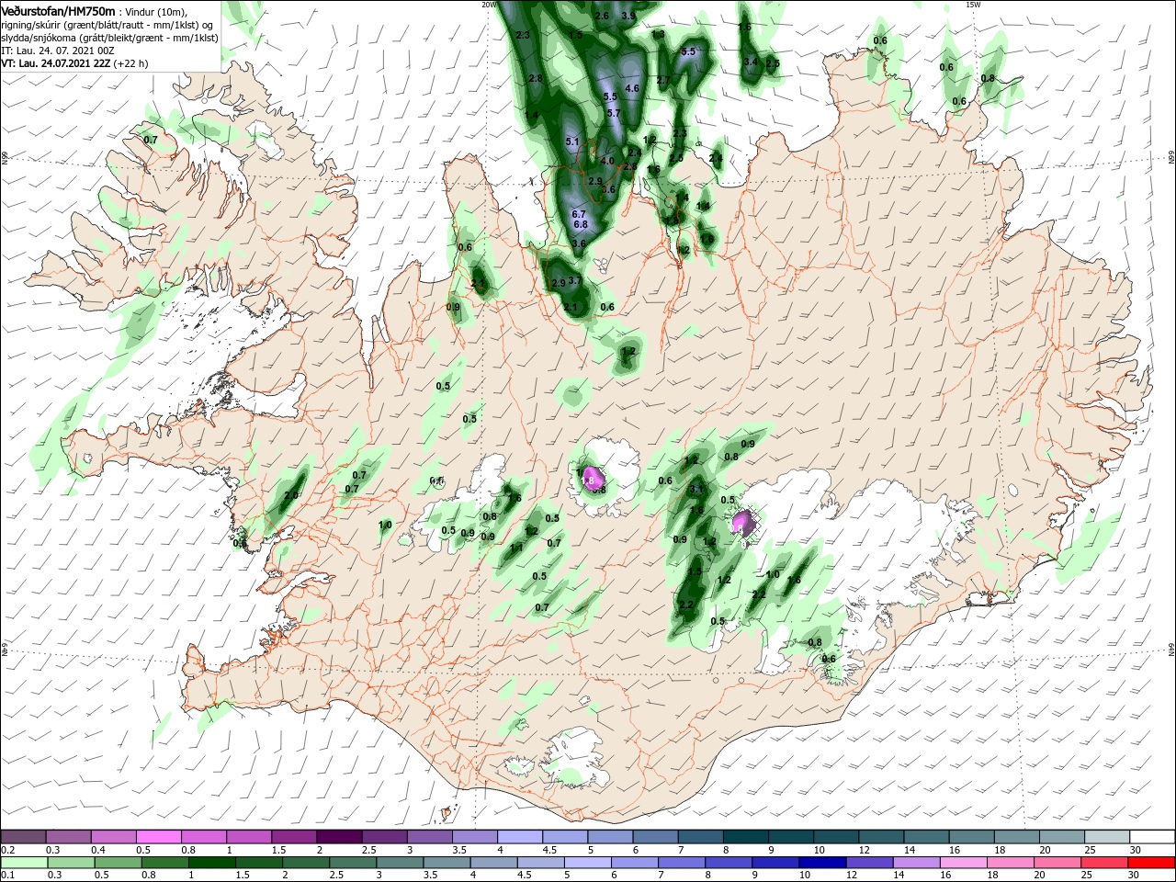This screenshot has width=1176, height=882.
Task: Select the lavender snow swatch labeled 4
Action: (519, 836)
